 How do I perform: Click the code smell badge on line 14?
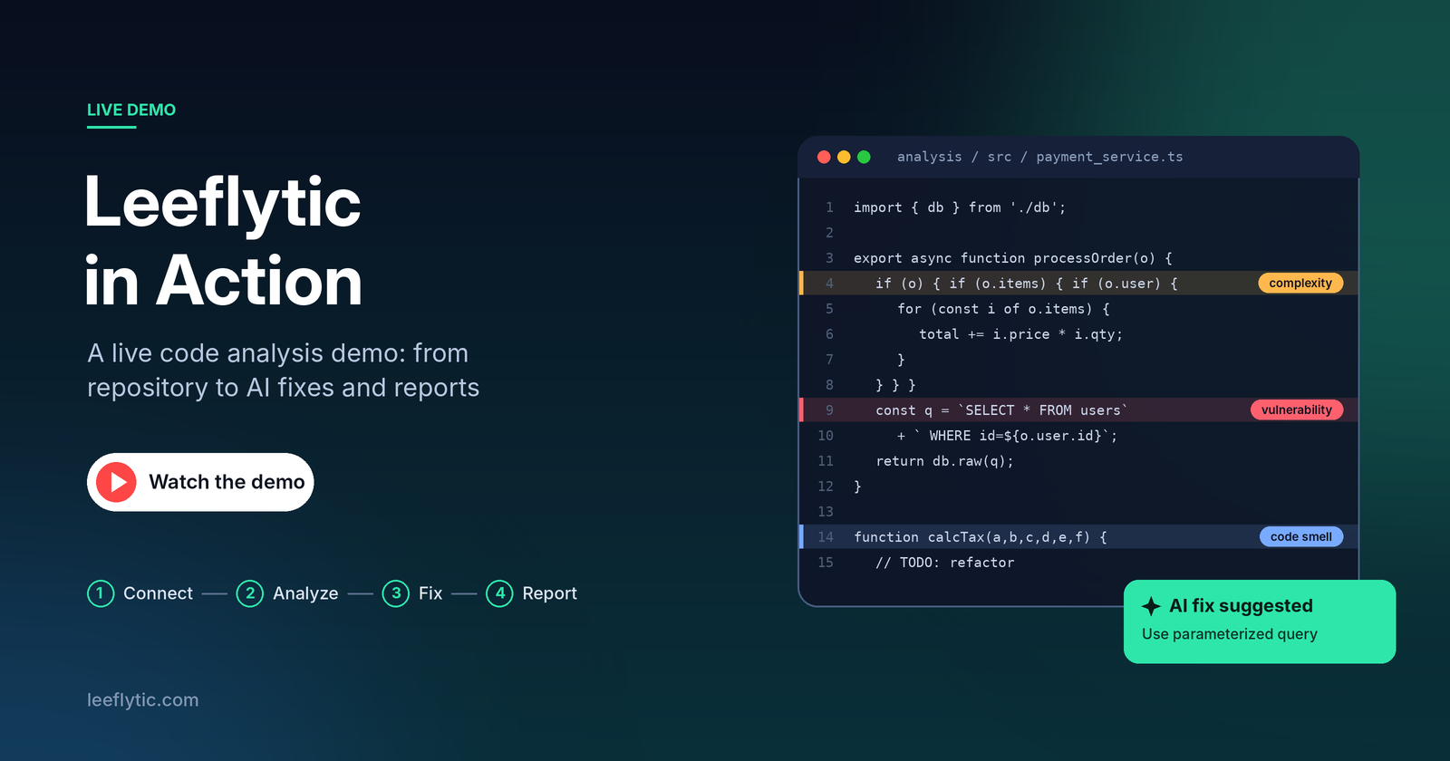1301,536
